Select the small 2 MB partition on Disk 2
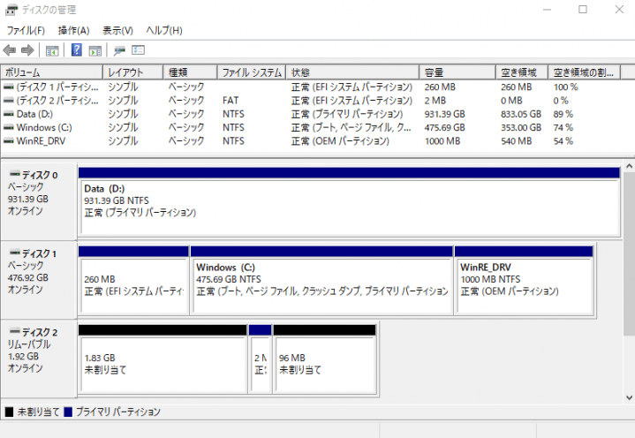 [x=260, y=359]
